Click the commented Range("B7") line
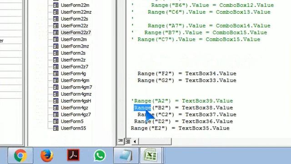The width and height of the screenshot is (291, 164). [x=199, y=32]
